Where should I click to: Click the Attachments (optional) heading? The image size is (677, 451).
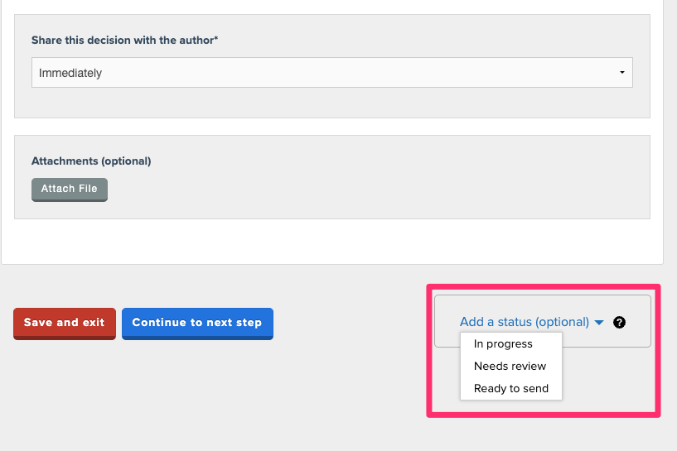coord(91,161)
